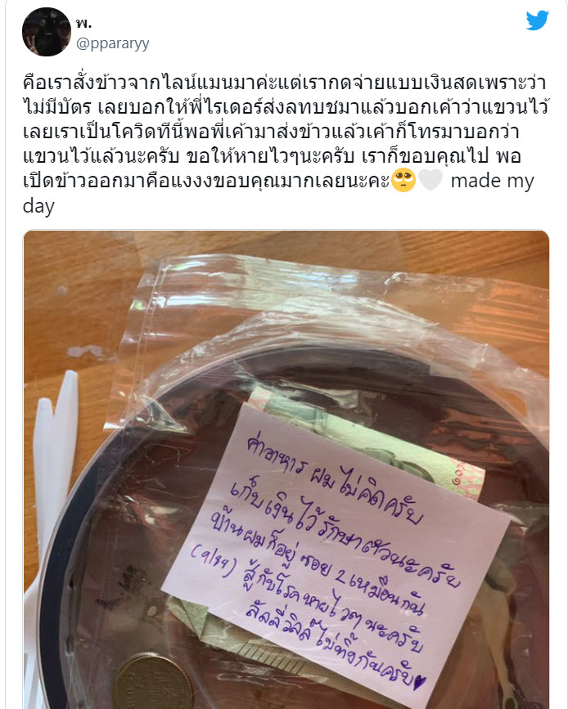Click the blue Twitter bird logo
The image size is (568, 709).
pyautogui.click(x=537, y=20)
